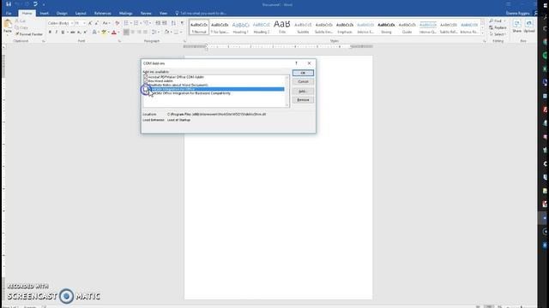Click Replace in the Editing group
The image size is (549, 308).
[x=498, y=27]
